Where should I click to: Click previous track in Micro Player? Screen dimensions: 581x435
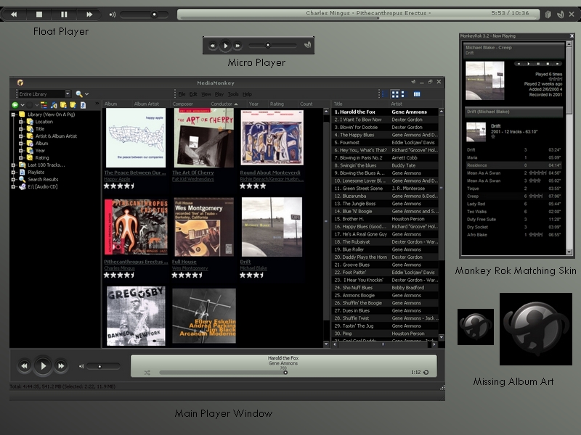click(x=212, y=46)
